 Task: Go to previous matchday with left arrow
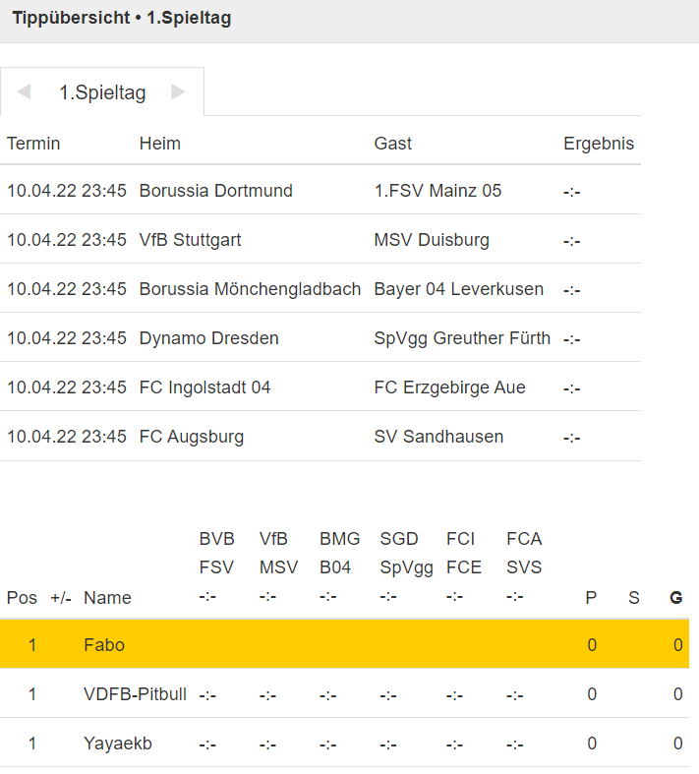coord(24,92)
